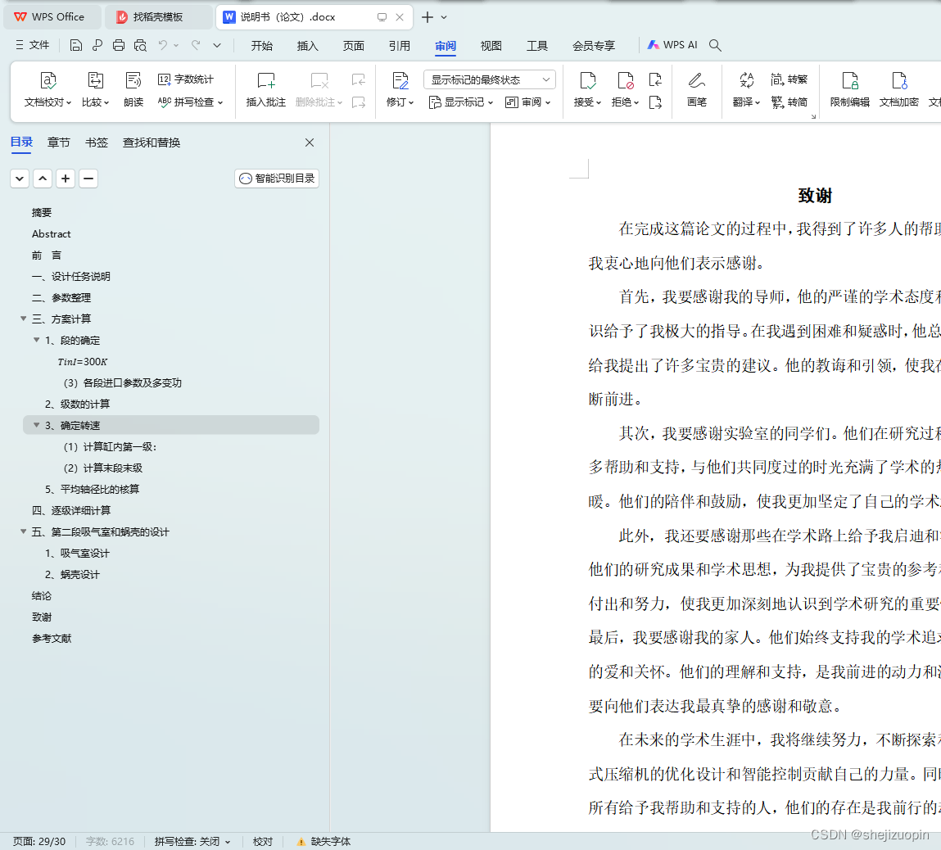Open the 文件 menu
The image size is (941, 850).
(x=33, y=45)
